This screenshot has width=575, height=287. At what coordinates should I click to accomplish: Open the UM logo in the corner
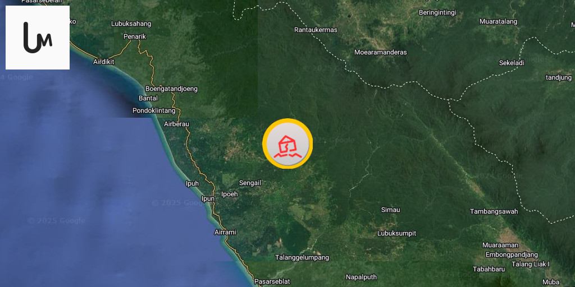click(x=38, y=38)
